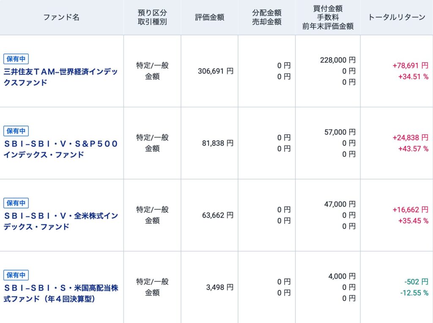Click the 分配金額 売却金額 column header
433x323 pixels.
266,17
